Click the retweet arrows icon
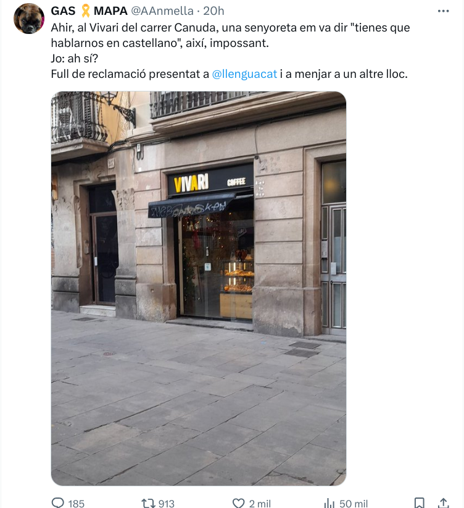Screen dimensions: 464x508 tap(148, 503)
